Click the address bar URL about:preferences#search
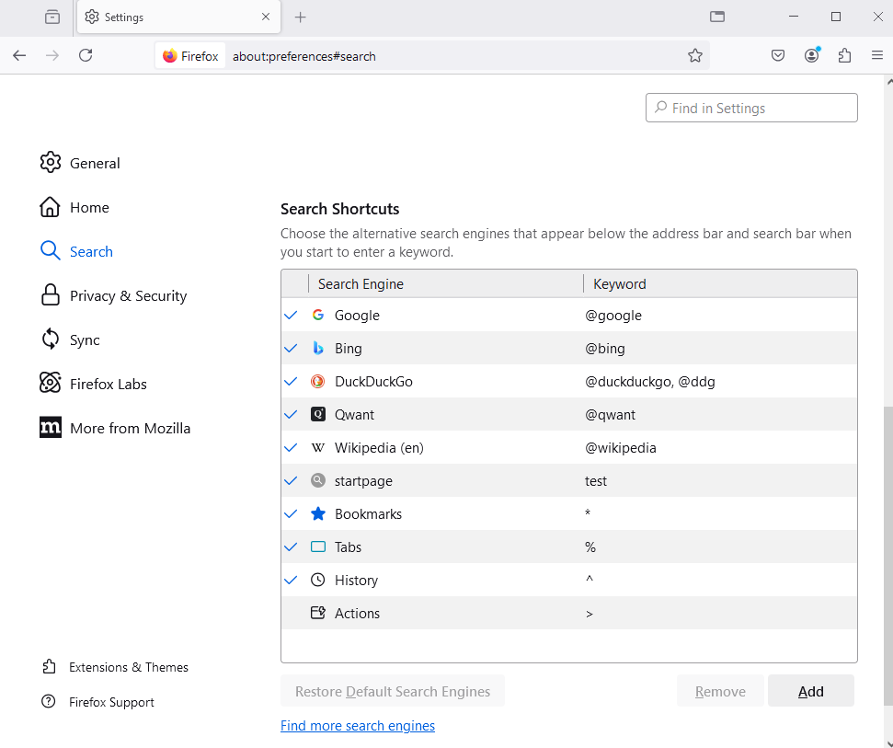Viewport: 893px width, 748px height. click(304, 56)
